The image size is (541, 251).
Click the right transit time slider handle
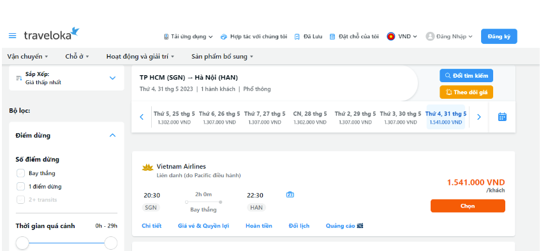pyautogui.click(x=111, y=243)
